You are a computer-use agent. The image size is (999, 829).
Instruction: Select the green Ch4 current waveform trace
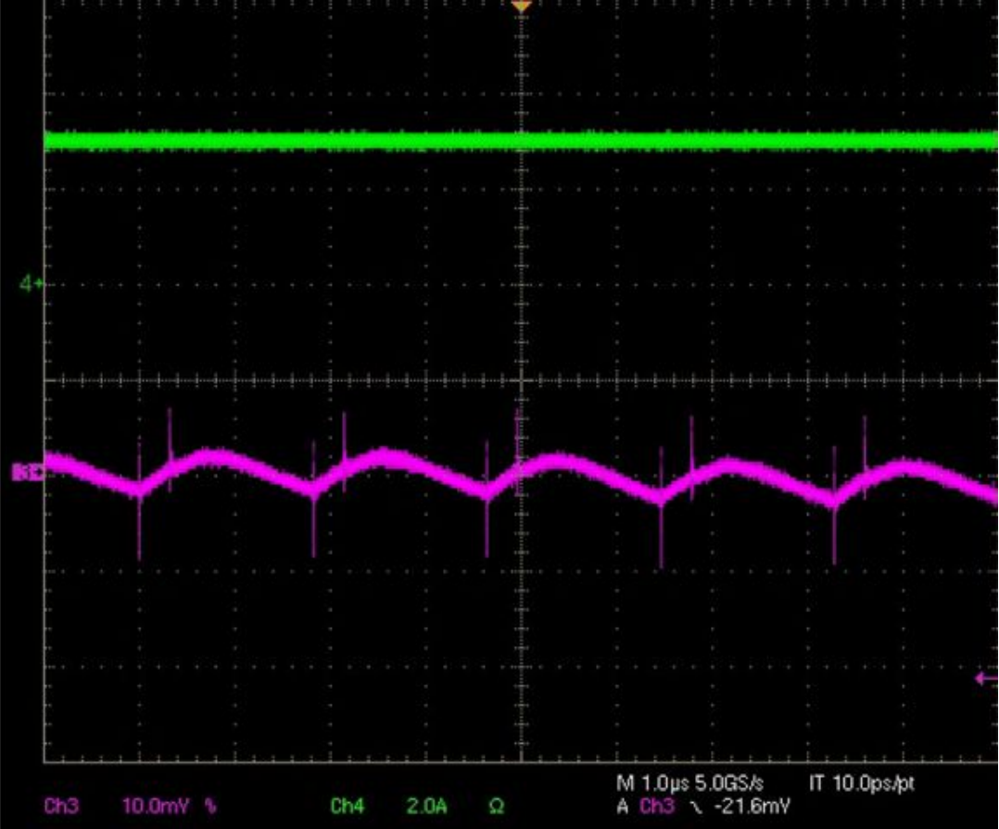click(x=278, y=141)
